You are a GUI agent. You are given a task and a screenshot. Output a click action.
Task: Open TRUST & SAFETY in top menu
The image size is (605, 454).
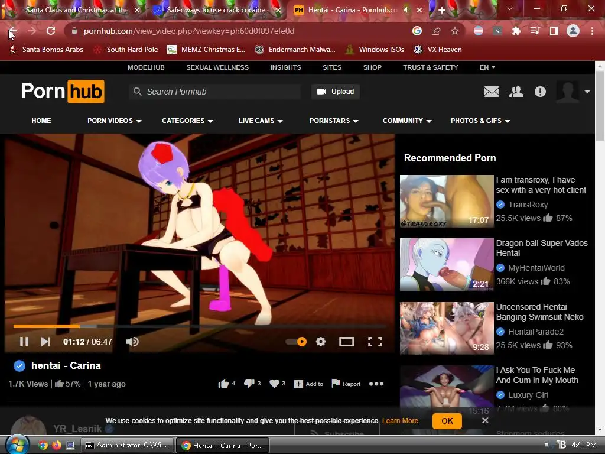(431, 67)
